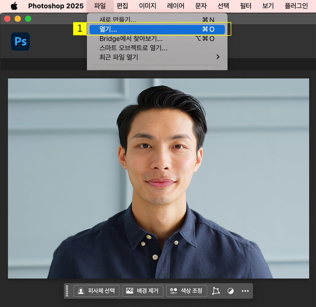This screenshot has height=307, width=316.
Task: Open the 문자 menu
Action: pyautogui.click(x=201, y=6)
